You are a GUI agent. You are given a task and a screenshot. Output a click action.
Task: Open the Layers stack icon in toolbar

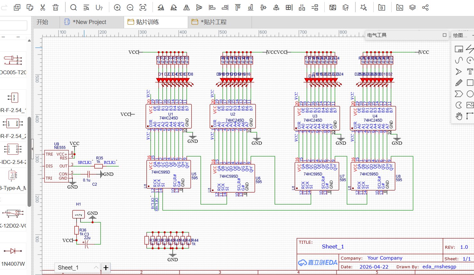click(x=412, y=7)
